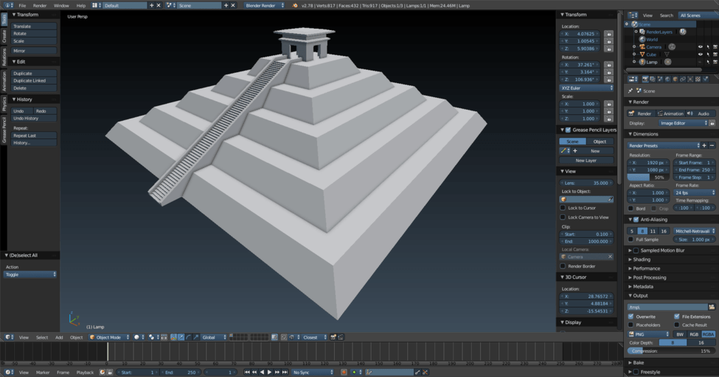The width and height of the screenshot is (719, 377).
Task: Click the lock icon beside Location X
Action: point(608,34)
